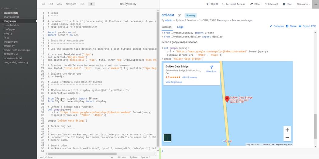Click the Golden Gate Bridge card title
The height and width of the screenshot is (159, 319).
pyautogui.click(x=177, y=66)
